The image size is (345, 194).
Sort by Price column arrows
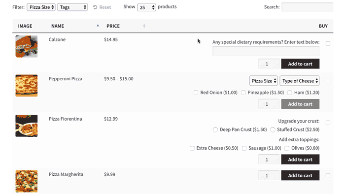coord(144,26)
